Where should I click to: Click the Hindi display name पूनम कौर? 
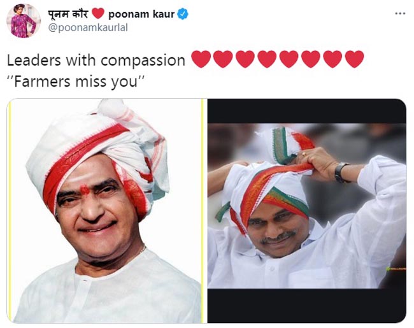tap(68, 13)
